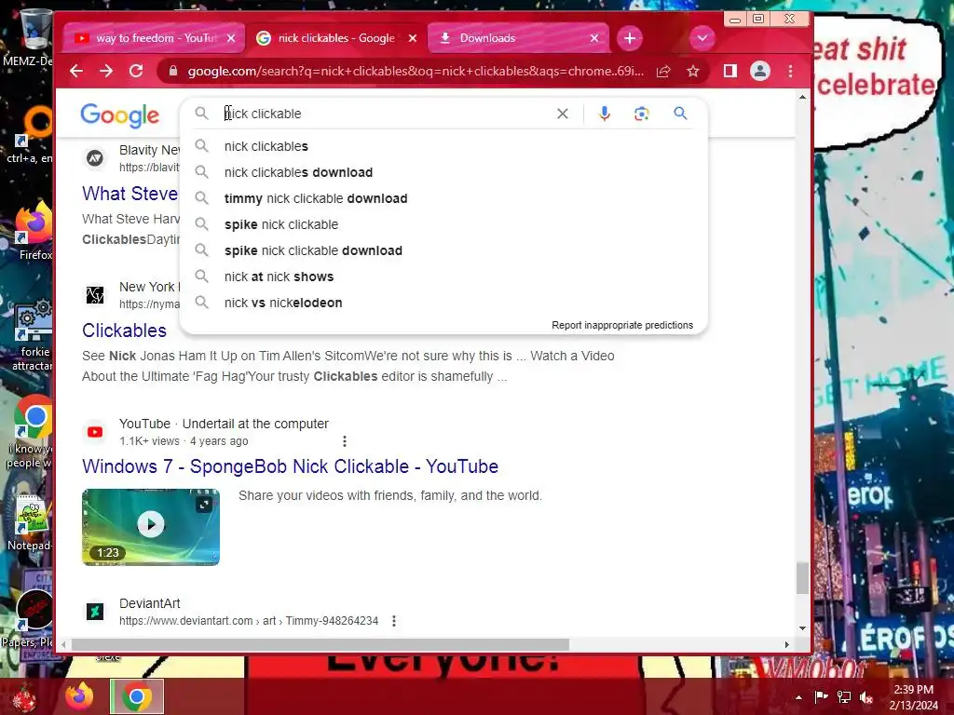Reload the Google search page

click(136, 71)
